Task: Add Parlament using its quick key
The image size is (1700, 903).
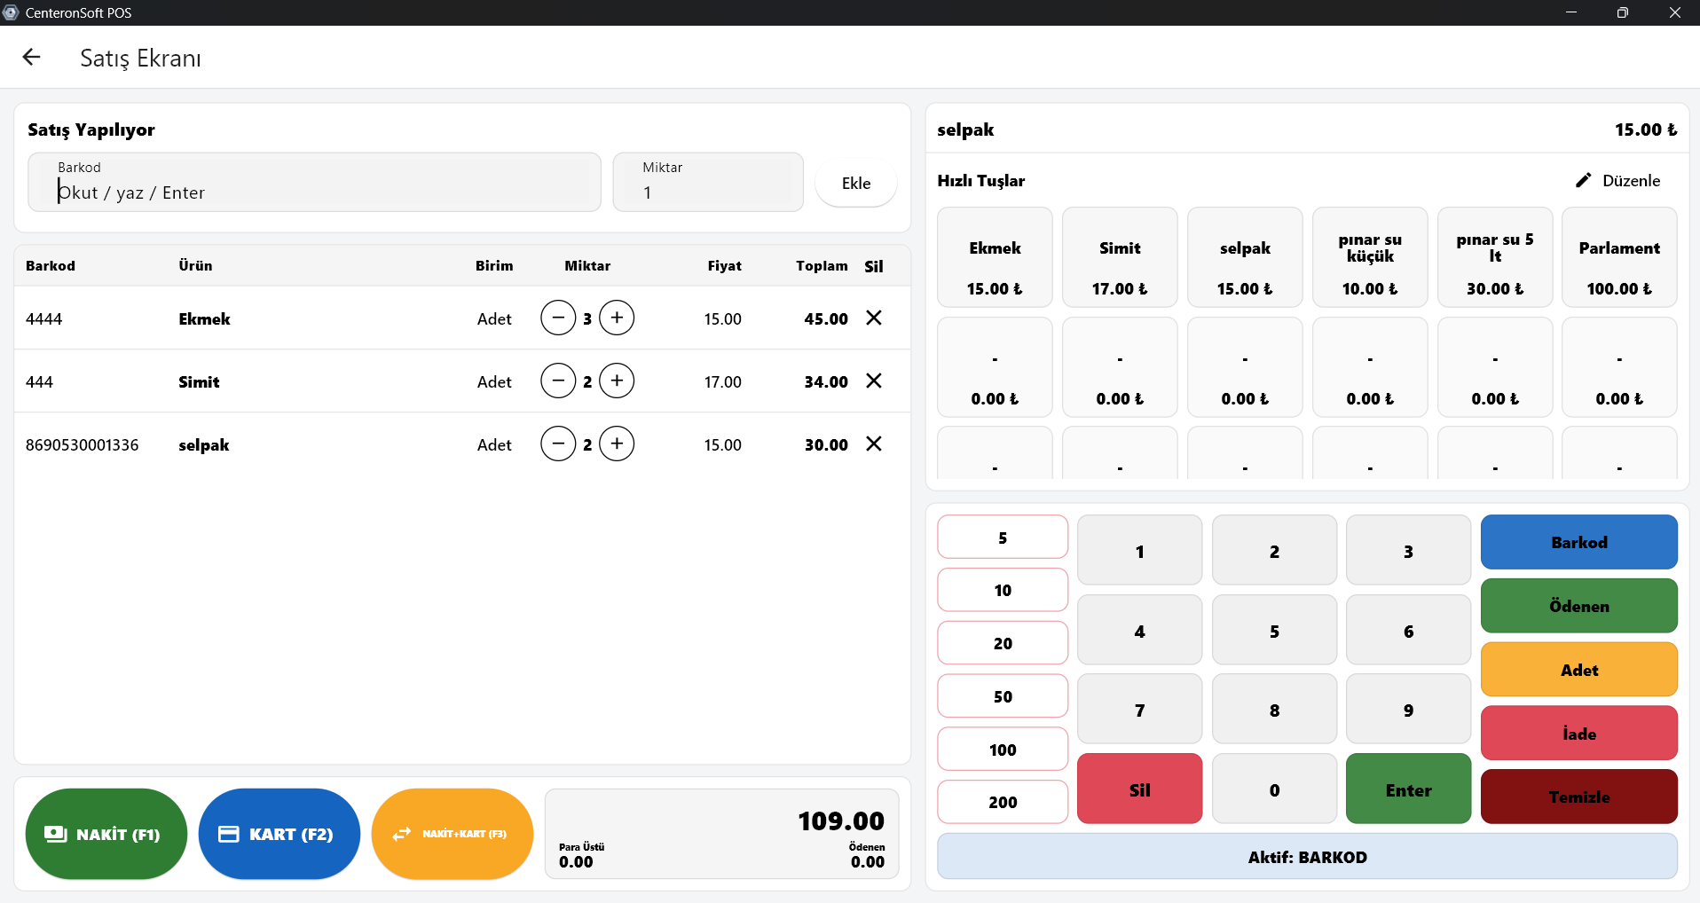Action: (x=1618, y=257)
